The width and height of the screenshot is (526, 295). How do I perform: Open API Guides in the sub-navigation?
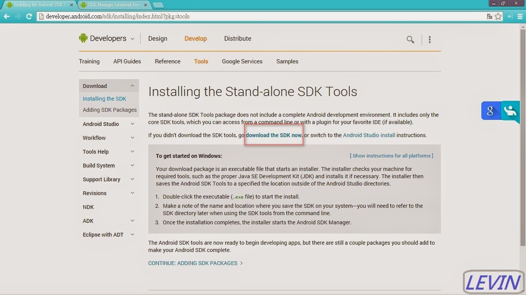coord(127,61)
